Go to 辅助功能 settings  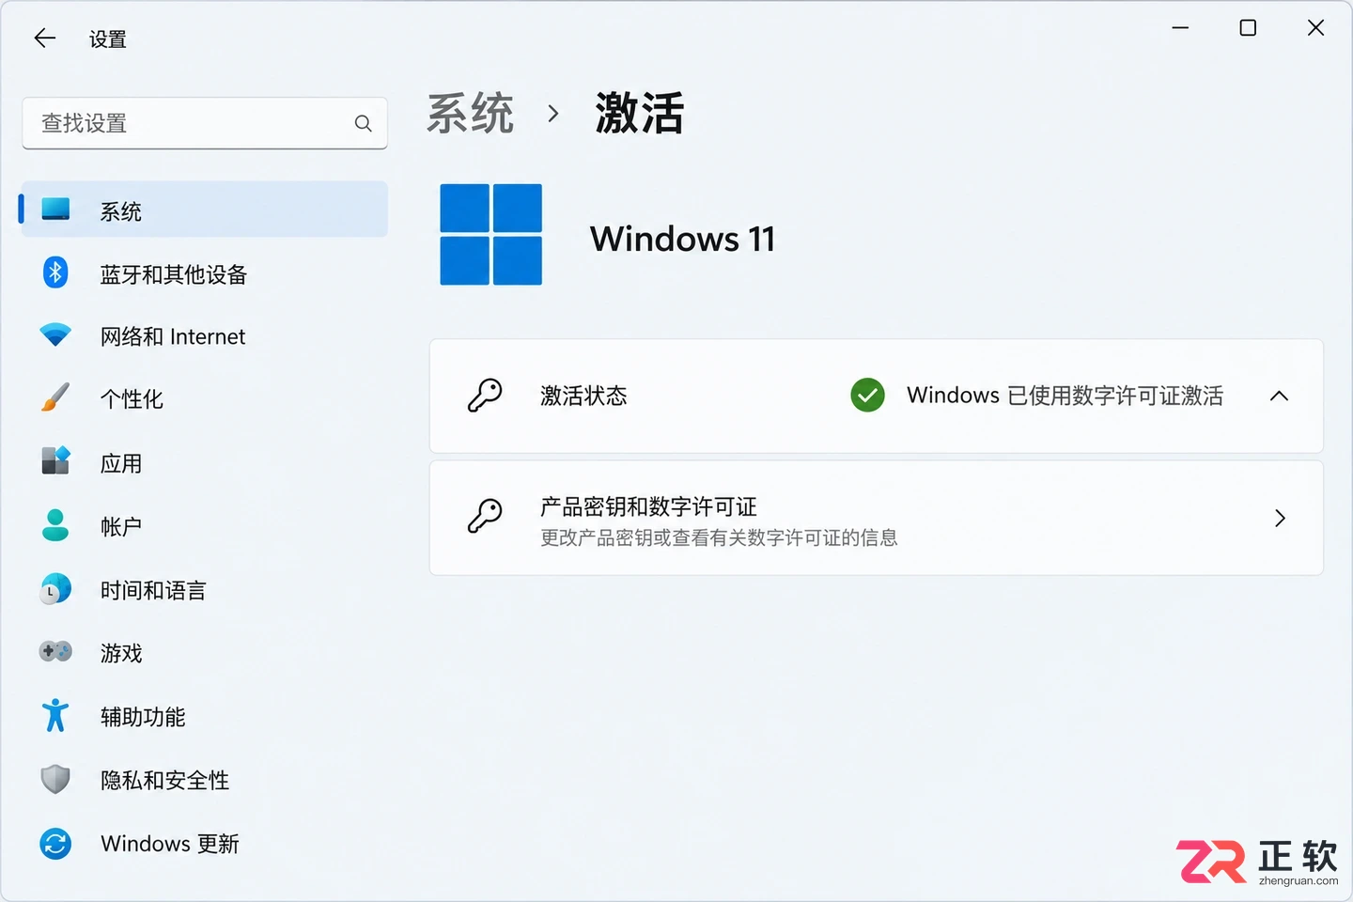205,717
